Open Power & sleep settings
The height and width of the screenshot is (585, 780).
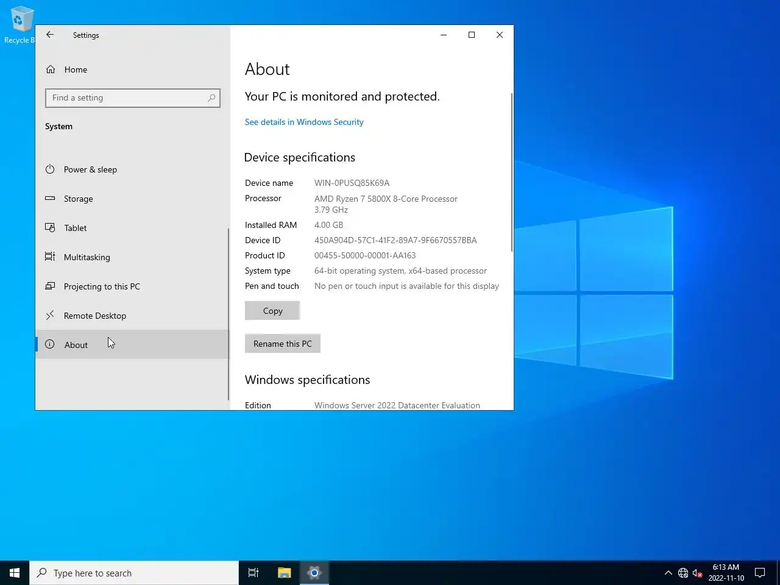(x=132, y=169)
